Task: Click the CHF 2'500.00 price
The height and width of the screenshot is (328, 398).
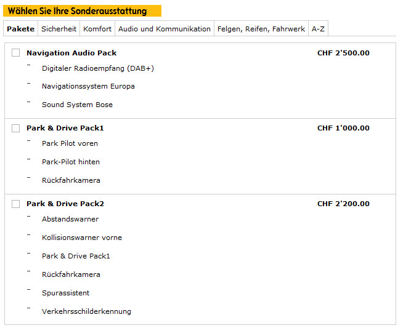Action: pos(343,53)
